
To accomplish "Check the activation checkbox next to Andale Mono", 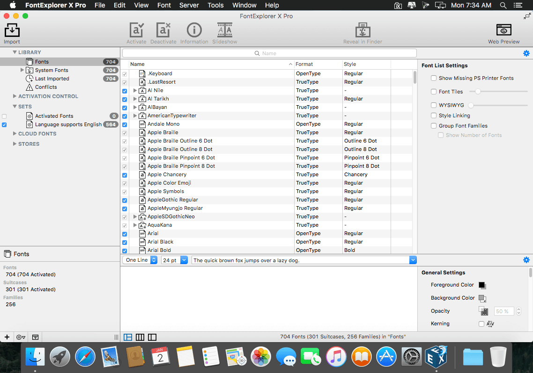I will coord(124,124).
